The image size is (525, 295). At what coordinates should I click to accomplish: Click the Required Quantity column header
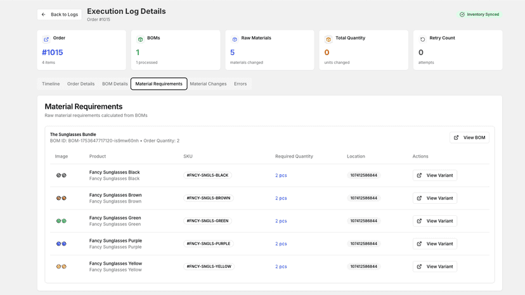click(294, 156)
